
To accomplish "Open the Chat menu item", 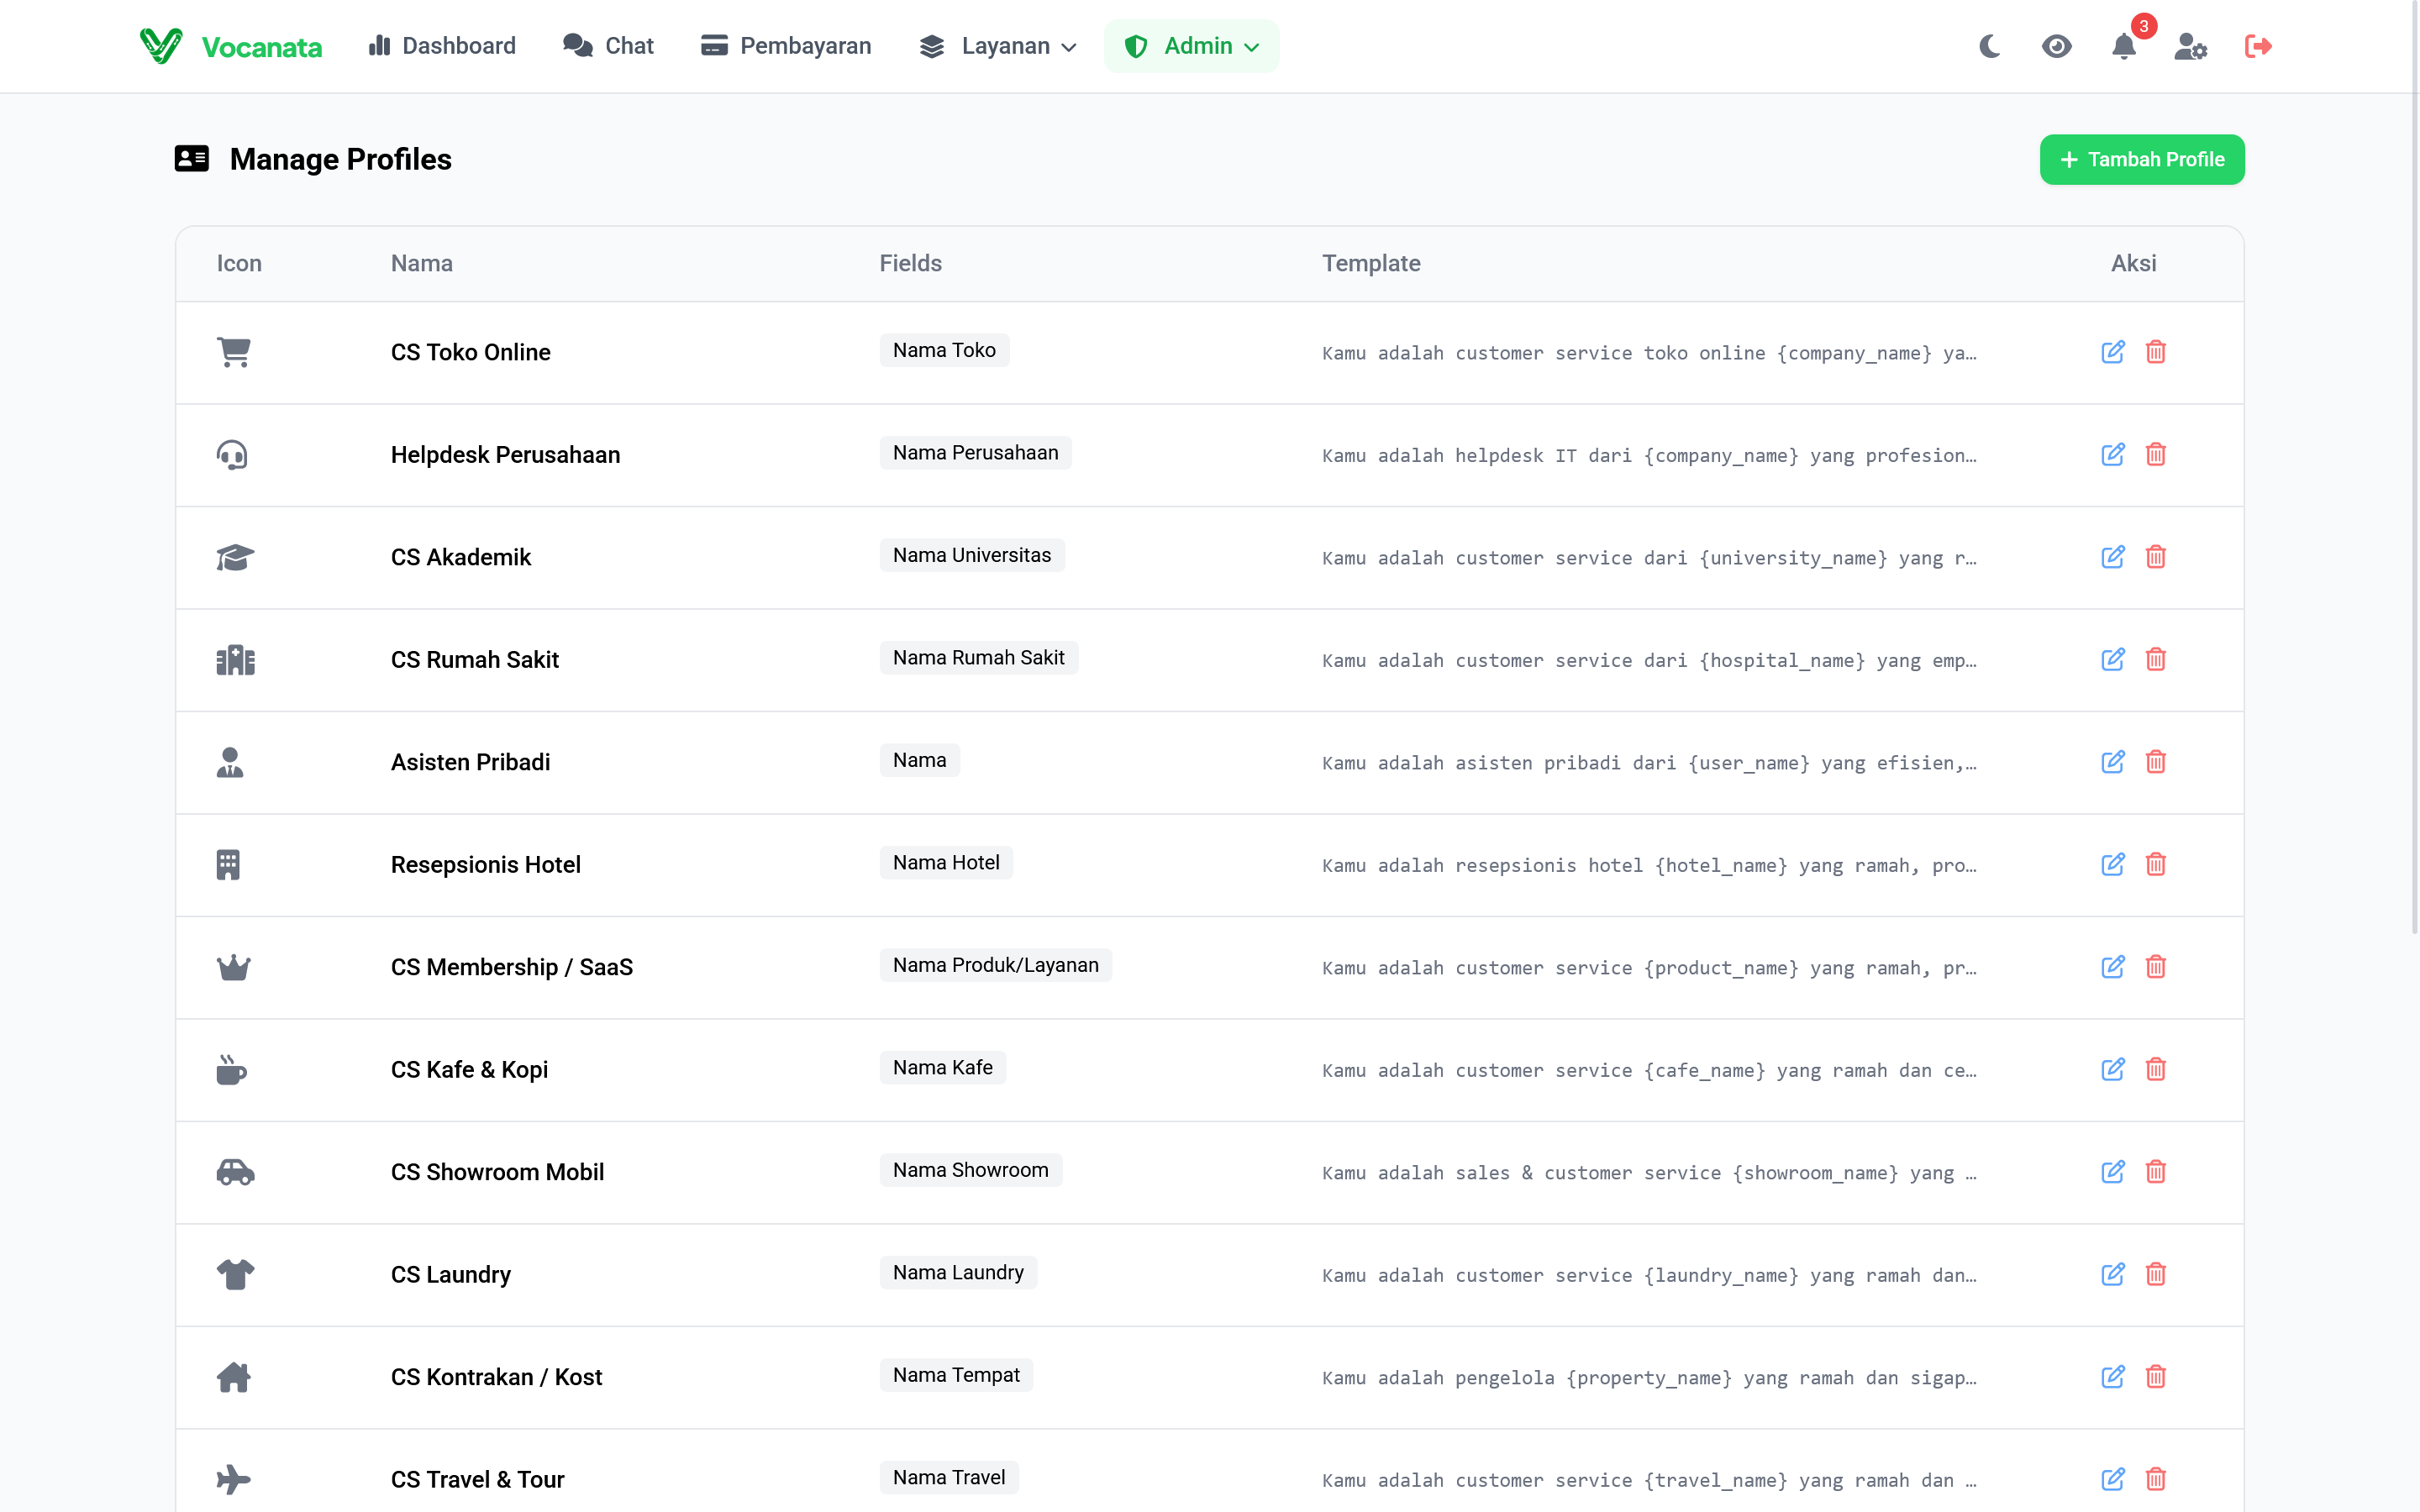I will [608, 46].
